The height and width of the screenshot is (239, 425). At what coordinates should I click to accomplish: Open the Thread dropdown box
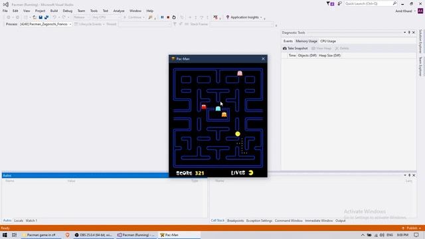click(x=145, y=25)
